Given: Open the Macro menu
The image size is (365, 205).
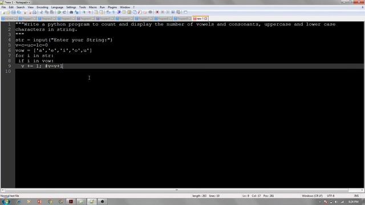Looking at the screenshot, I should tap(92, 7).
